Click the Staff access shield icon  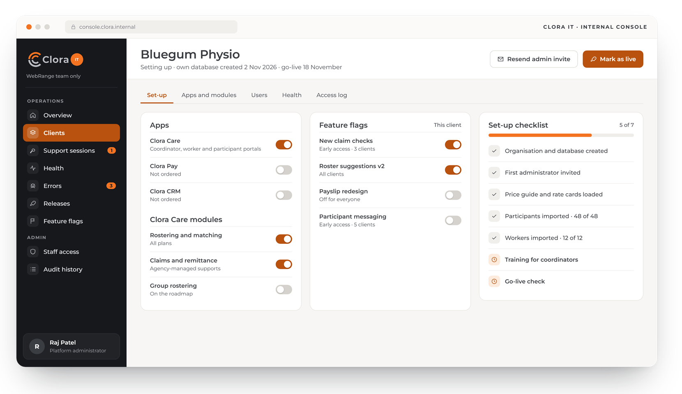(33, 252)
